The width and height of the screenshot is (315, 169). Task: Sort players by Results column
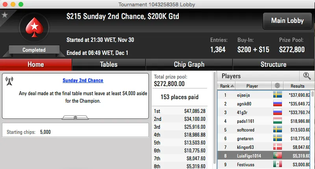(x=297, y=86)
